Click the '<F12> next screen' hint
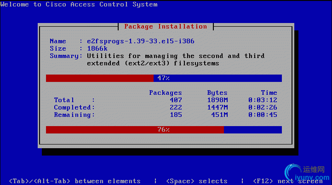 tap(288, 181)
